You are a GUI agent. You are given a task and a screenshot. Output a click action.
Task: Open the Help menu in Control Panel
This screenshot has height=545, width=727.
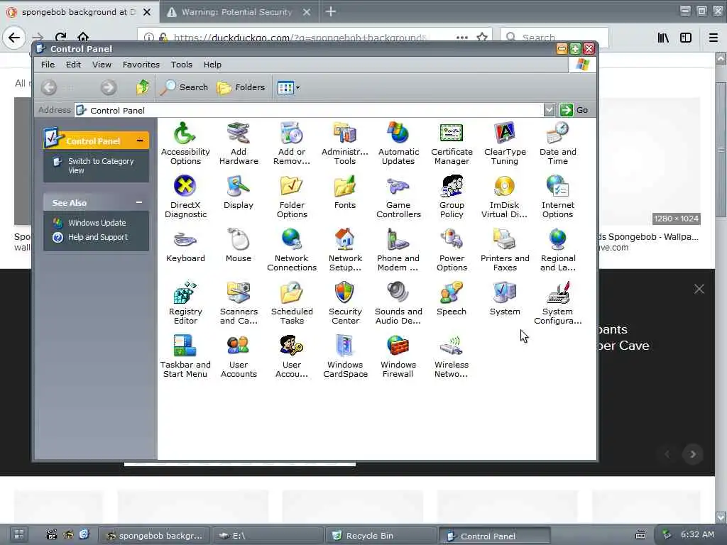[x=212, y=65]
